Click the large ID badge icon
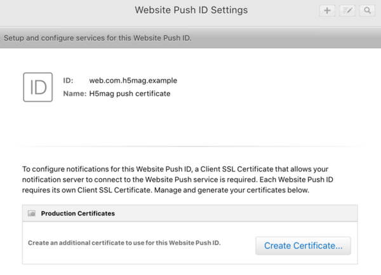The width and height of the screenshot is (381, 275). click(x=38, y=87)
